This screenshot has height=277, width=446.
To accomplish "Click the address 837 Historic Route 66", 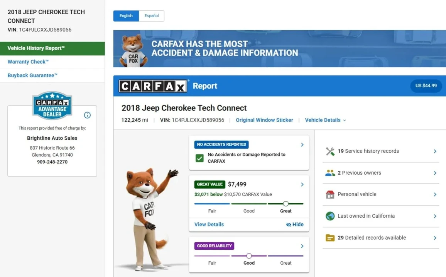I will pos(52,148).
